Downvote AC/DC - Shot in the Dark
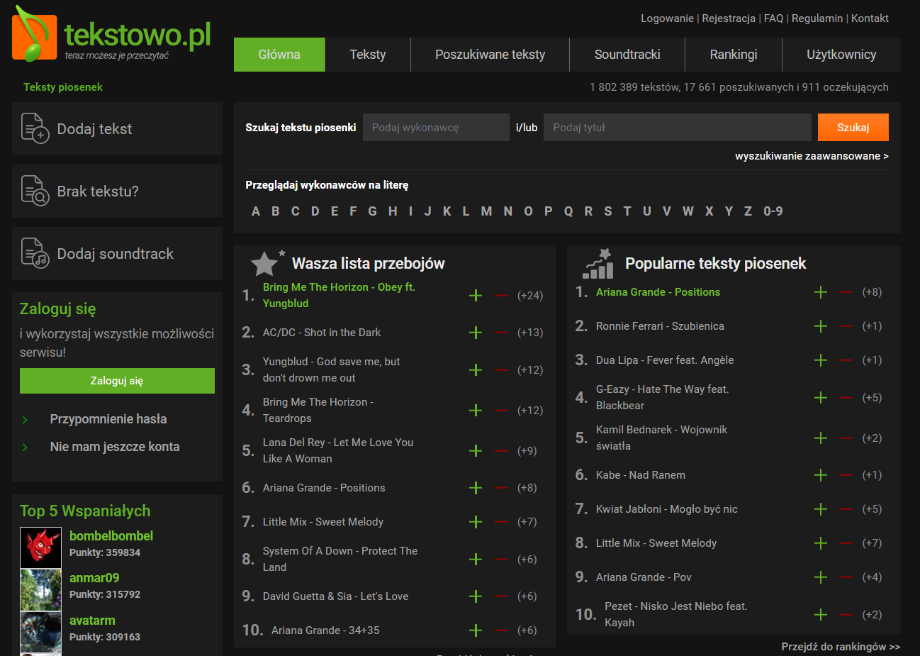Screen dimensions: 920x656 pos(501,333)
